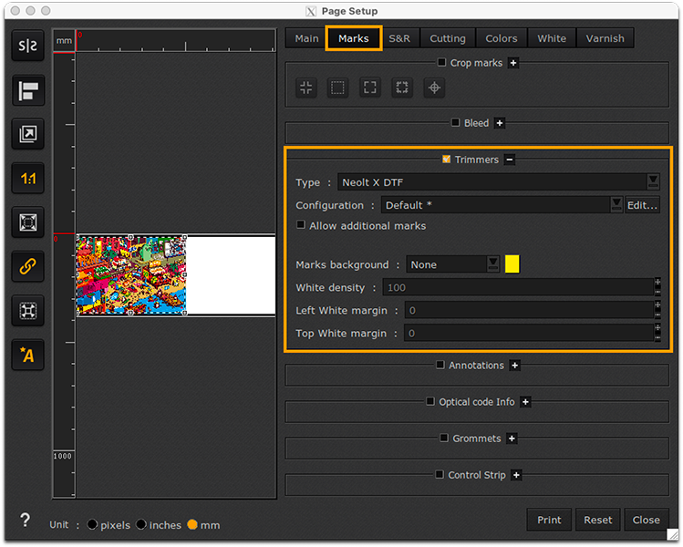Select mm as the unit
Viewport: 683px width, 547px height.
pos(192,524)
